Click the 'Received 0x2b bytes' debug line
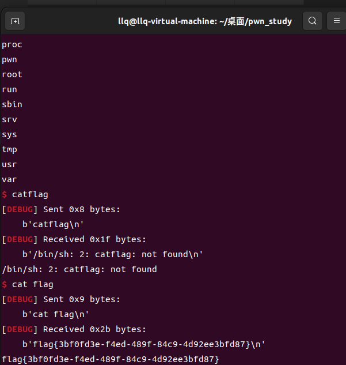Image resolution: width=346 pixels, height=365 pixels. coord(74,329)
